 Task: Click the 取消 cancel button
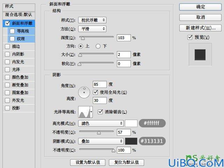pos(200,17)
